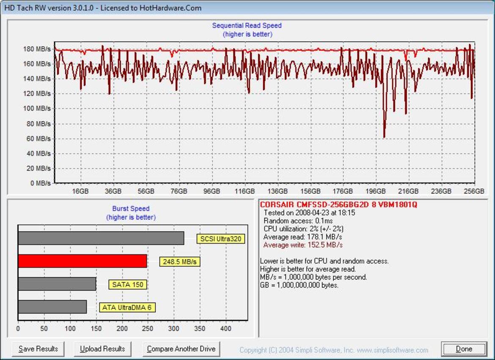Open Upload Results

pos(102,349)
